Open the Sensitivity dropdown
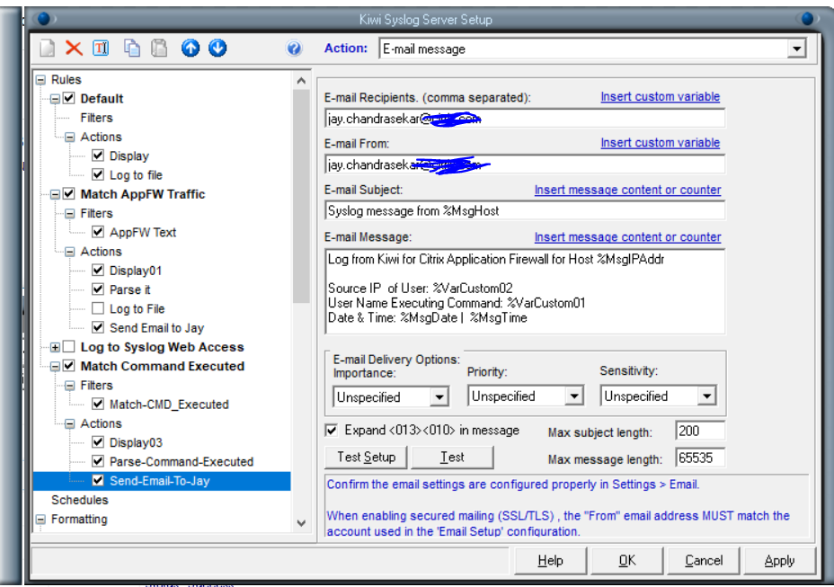 [707, 396]
